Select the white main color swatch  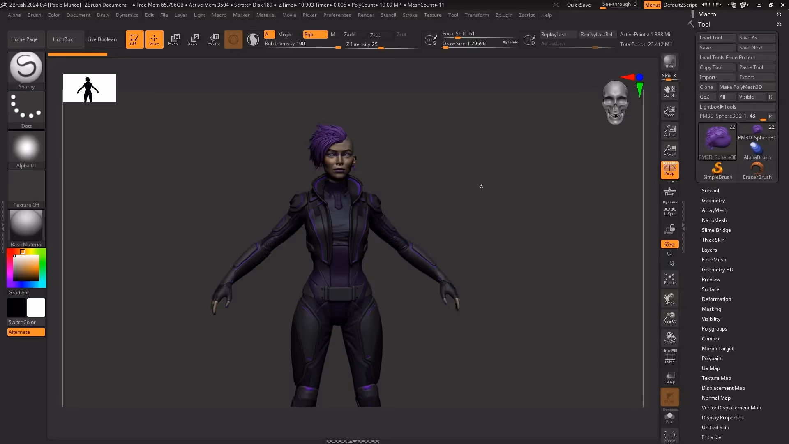(x=36, y=308)
